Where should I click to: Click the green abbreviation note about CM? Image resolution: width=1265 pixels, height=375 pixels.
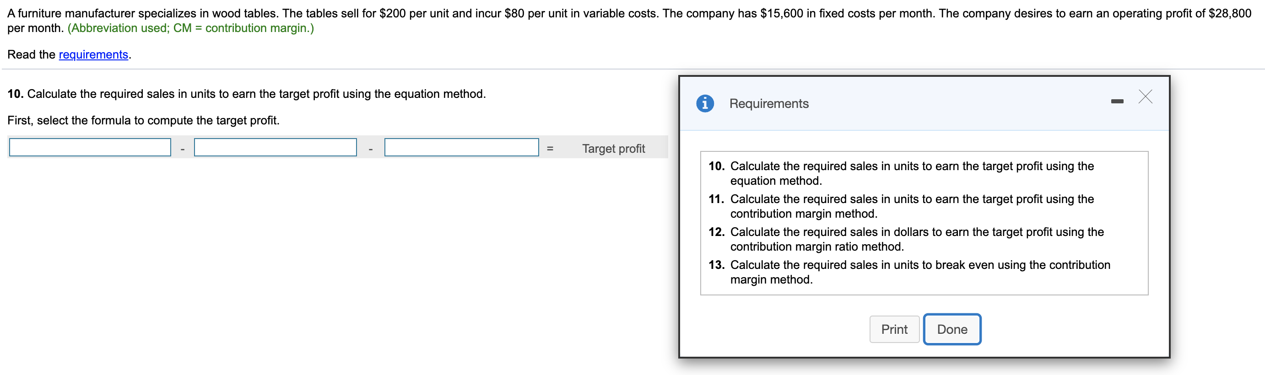[190, 28]
